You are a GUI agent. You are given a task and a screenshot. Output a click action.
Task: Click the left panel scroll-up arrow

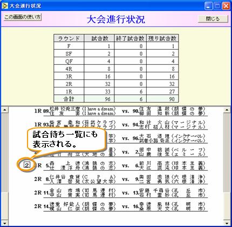pyautogui.click(x=5, y=110)
